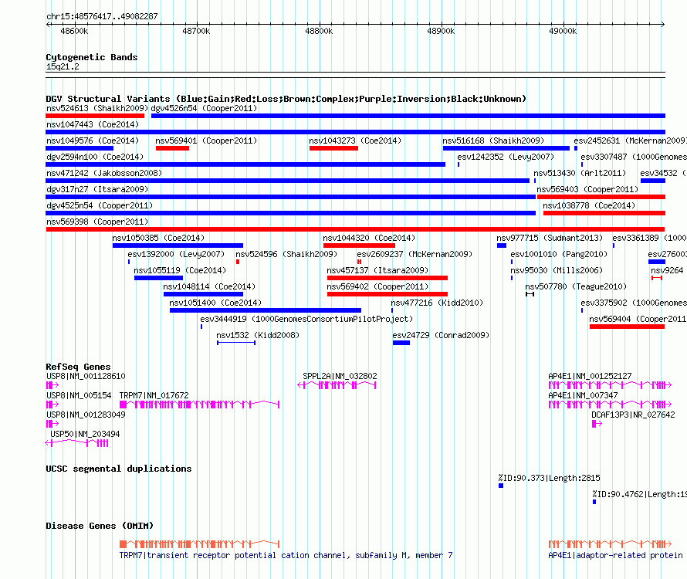Image resolution: width=687 pixels, height=579 pixels.
Task: Select the nsv569402 (Cooper2011) red bar
Action: coord(387,294)
